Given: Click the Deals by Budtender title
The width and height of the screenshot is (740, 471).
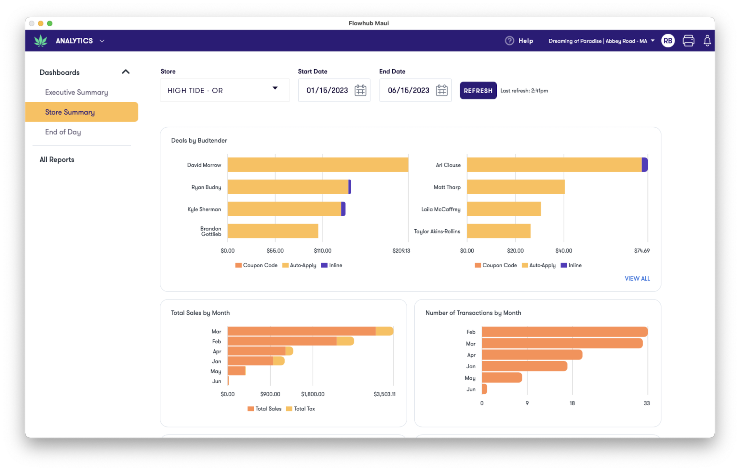Looking at the screenshot, I should [199, 140].
